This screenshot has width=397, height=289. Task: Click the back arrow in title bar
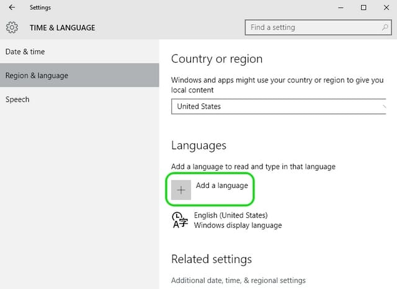pos(12,7)
